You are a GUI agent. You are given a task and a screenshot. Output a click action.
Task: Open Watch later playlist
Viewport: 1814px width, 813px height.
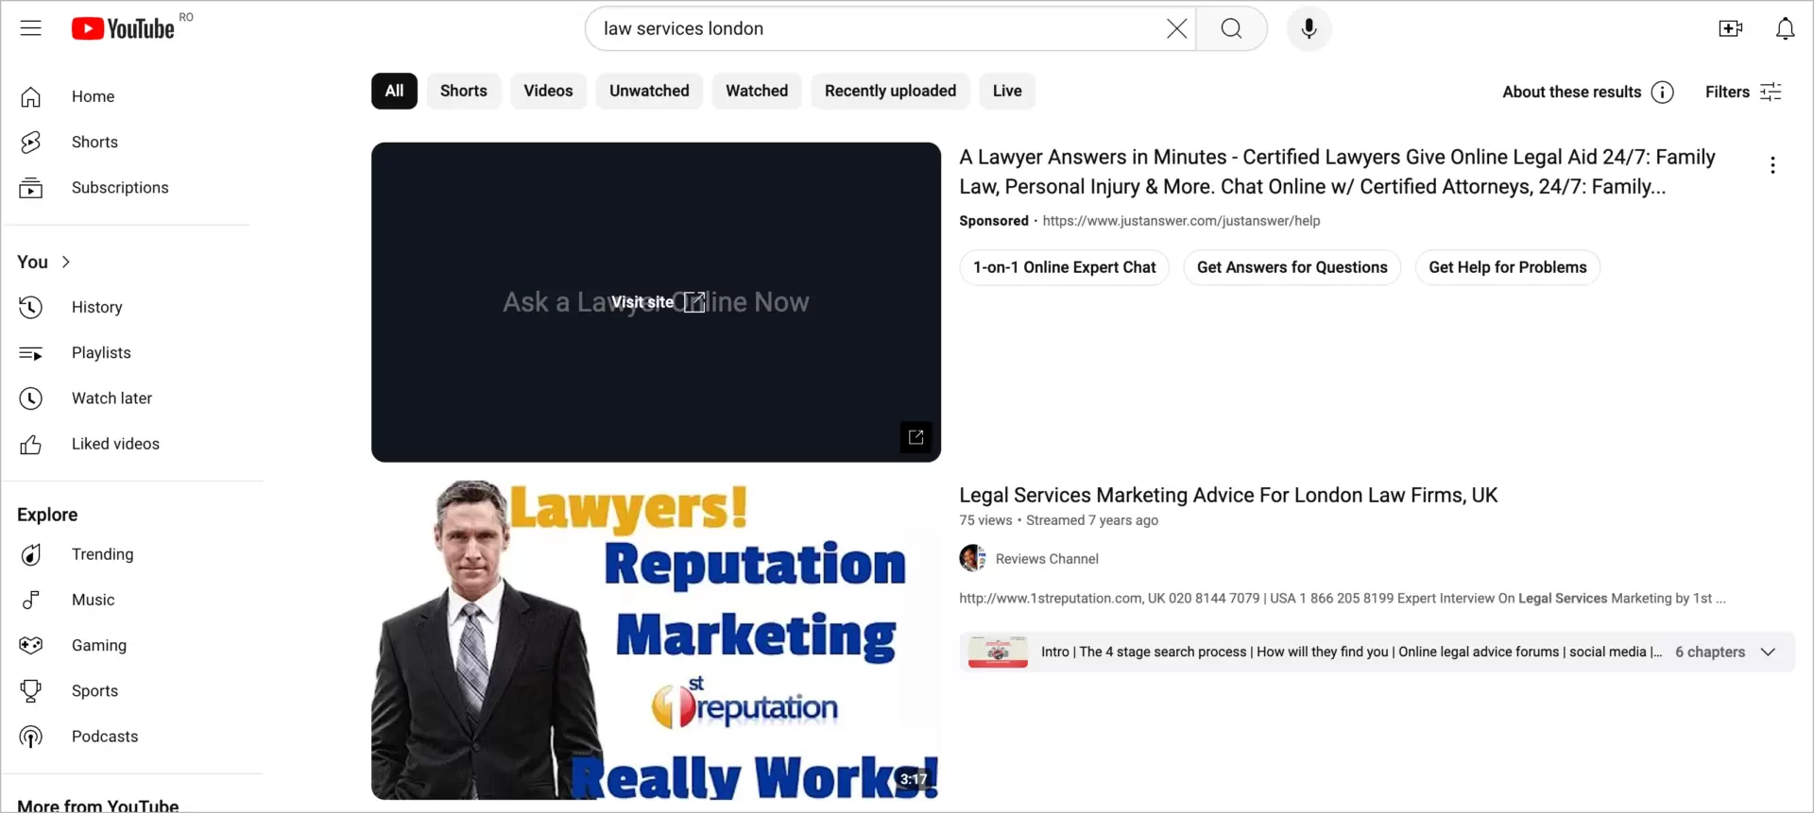tap(111, 398)
